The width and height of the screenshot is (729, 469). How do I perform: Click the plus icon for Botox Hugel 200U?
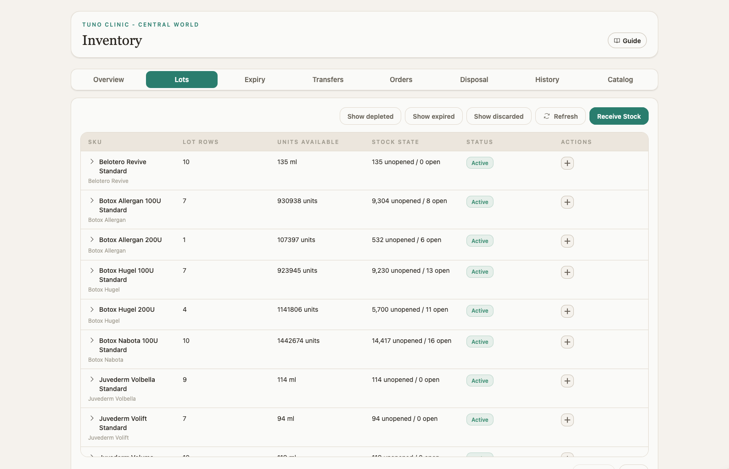click(x=567, y=311)
